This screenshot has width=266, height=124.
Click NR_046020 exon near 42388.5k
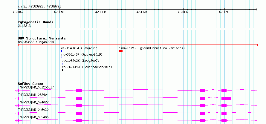click(202, 113)
